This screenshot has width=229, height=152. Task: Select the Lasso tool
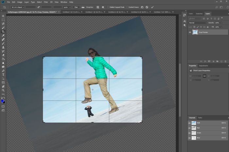3,24
